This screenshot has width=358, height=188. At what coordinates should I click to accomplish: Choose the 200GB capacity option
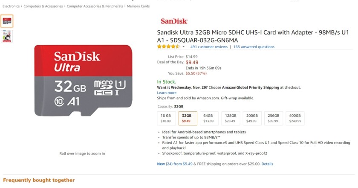coord(252,118)
